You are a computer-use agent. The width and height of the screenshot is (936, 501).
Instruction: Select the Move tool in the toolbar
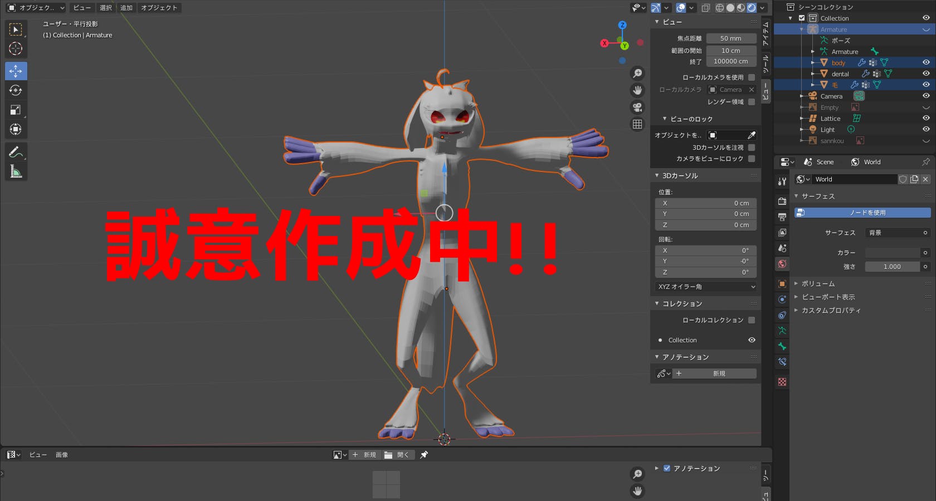(x=16, y=71)
